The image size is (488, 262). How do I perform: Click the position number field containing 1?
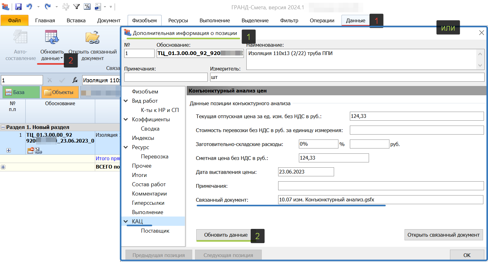(x=22, y=80)
